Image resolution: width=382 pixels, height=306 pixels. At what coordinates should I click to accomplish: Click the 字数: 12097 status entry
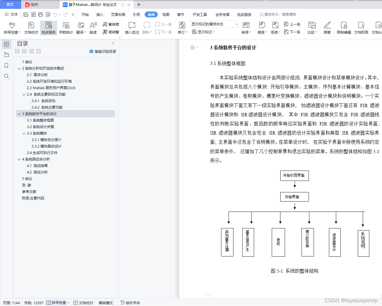(x=34, y=303)
